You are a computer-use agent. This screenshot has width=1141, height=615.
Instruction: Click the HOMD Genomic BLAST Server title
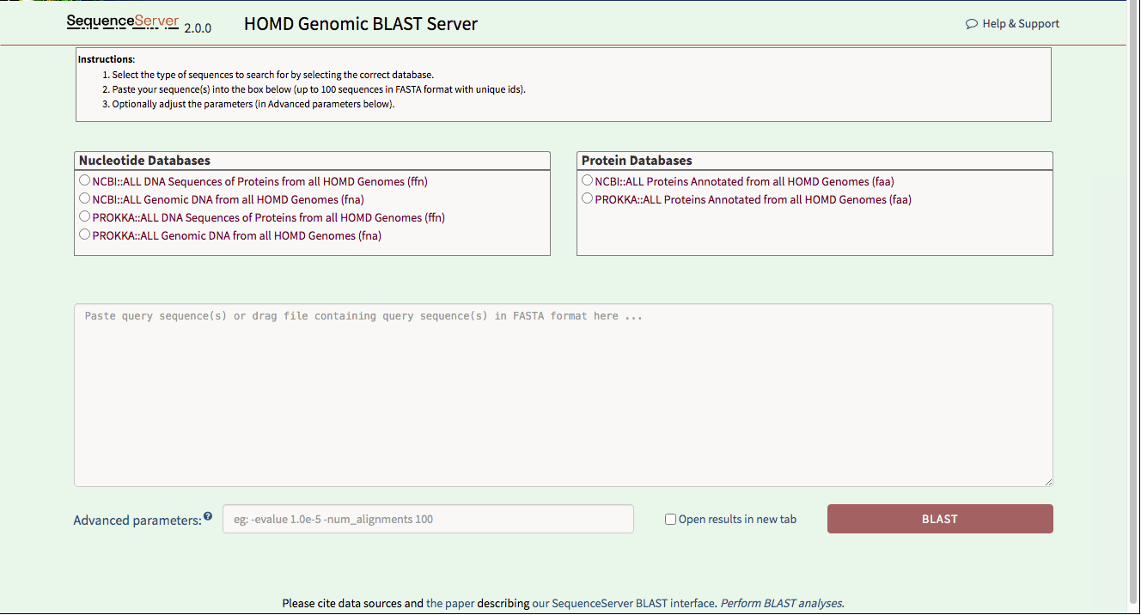coord(361,24)
